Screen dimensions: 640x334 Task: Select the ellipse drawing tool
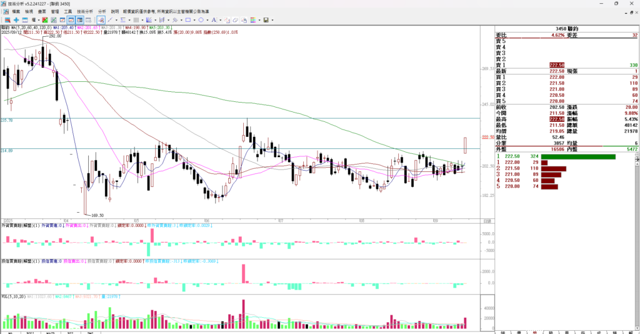pos(201,19)
